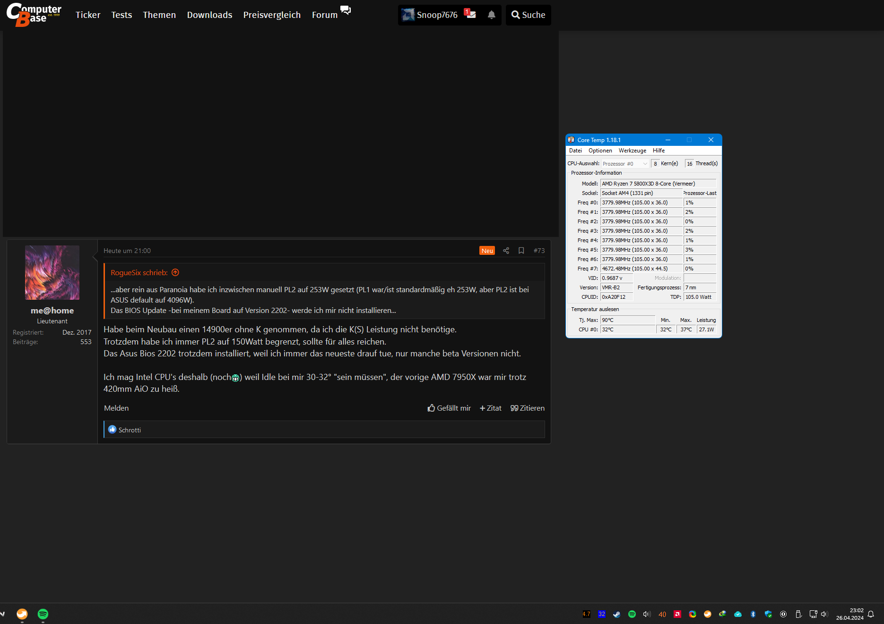The height and width of the screenshot is (624, 884).
Task: Open the Themen navigation item
Action: coord(159,15)
